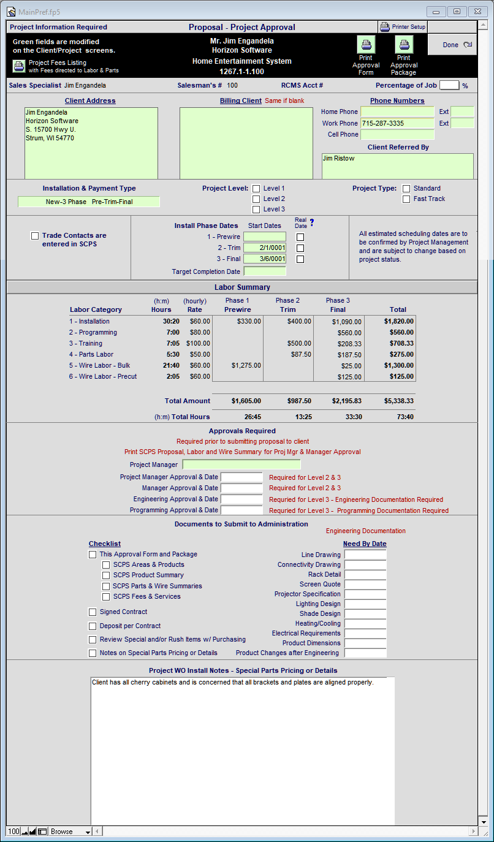Enable the Standard project type checkbox
The image size is (494, 842).
pyautogui.click(x=406, y=189)
